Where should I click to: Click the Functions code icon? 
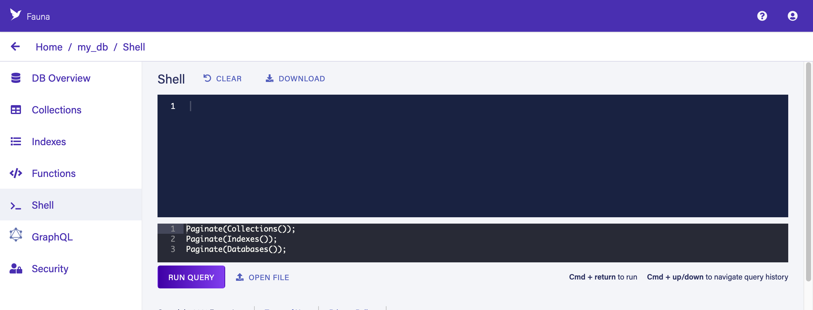click(16, 173)
